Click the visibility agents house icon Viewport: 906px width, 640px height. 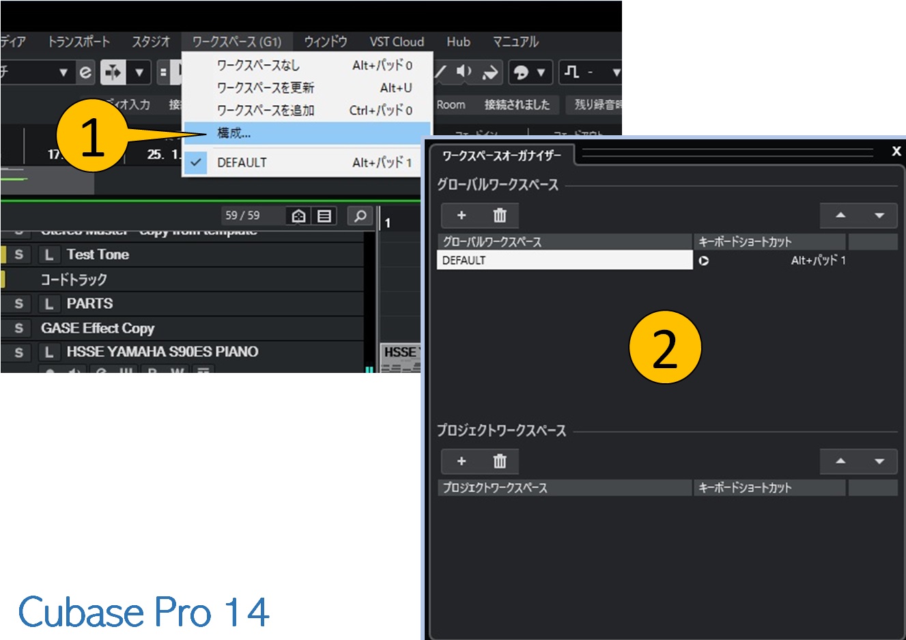(x=300, y=217)
